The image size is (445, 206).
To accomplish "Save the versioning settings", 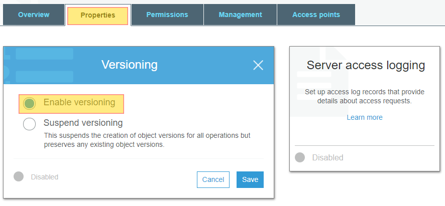I will coord(250,179).
